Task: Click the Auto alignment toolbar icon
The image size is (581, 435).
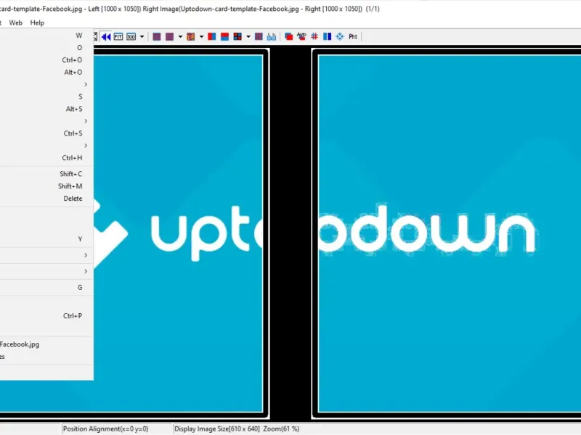Action: pyautogui.click(x=301, y=37)
